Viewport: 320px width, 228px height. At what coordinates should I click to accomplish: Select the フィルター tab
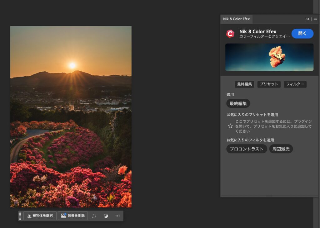[295, 84]
